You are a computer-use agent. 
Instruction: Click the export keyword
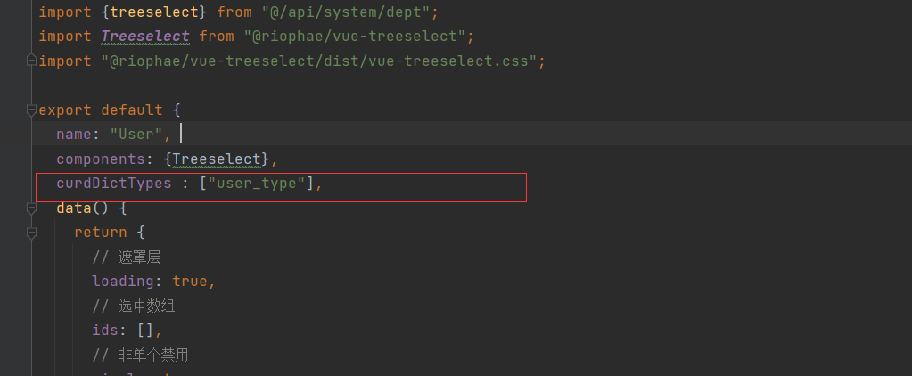(65, 110)
